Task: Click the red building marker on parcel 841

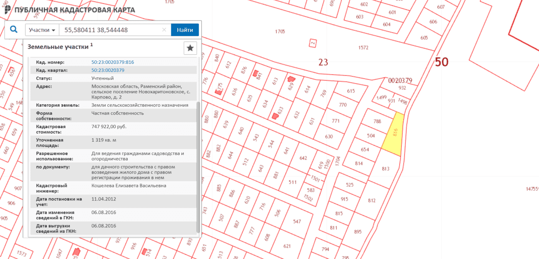Action: tap(256, 74)
